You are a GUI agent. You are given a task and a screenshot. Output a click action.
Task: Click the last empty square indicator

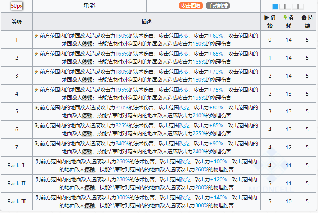301,6
